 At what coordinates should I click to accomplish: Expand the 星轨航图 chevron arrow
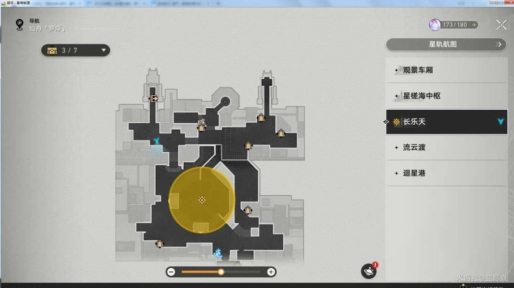click(499, 44)
